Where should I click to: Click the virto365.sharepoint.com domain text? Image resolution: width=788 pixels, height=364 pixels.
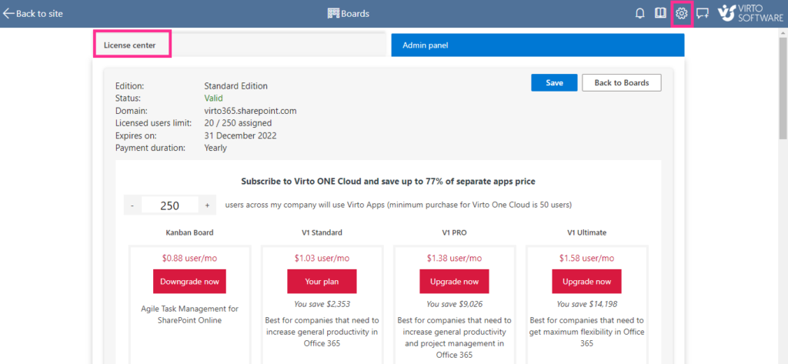250,111
